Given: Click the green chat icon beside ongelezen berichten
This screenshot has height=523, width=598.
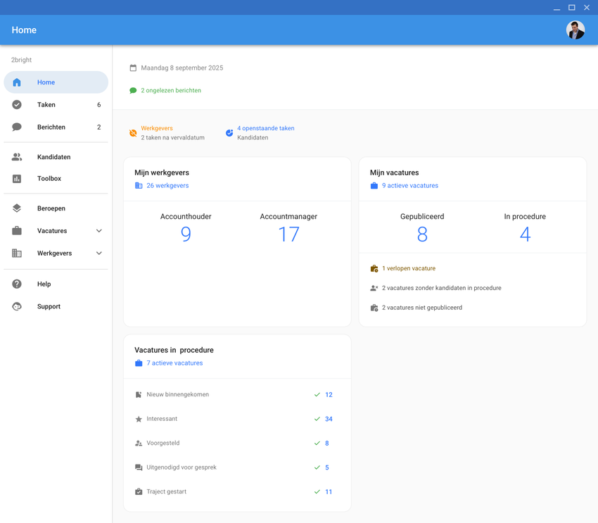Looking at the screenshot, I should pos(132,90).
